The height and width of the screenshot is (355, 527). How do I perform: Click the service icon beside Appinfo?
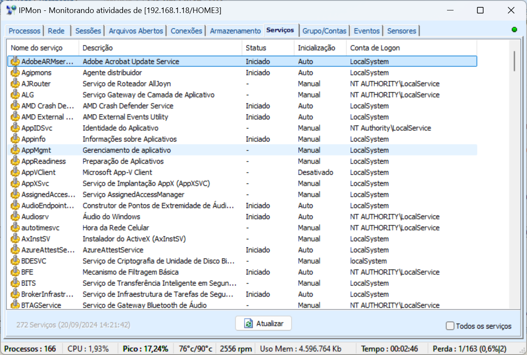click(15, 139)
